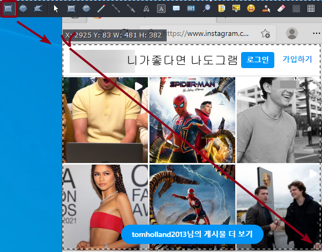Click the 가입하기 link
This screenshot has width=322, height=252.
click(297, 59)
